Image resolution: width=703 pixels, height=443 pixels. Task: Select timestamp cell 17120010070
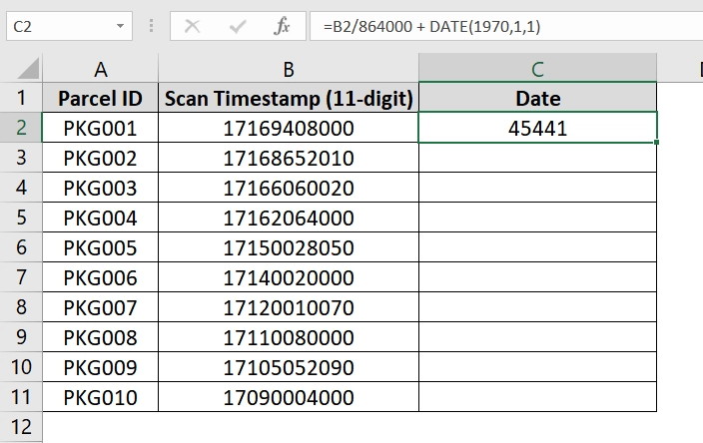pyautogui.click(x=289, y=307)
